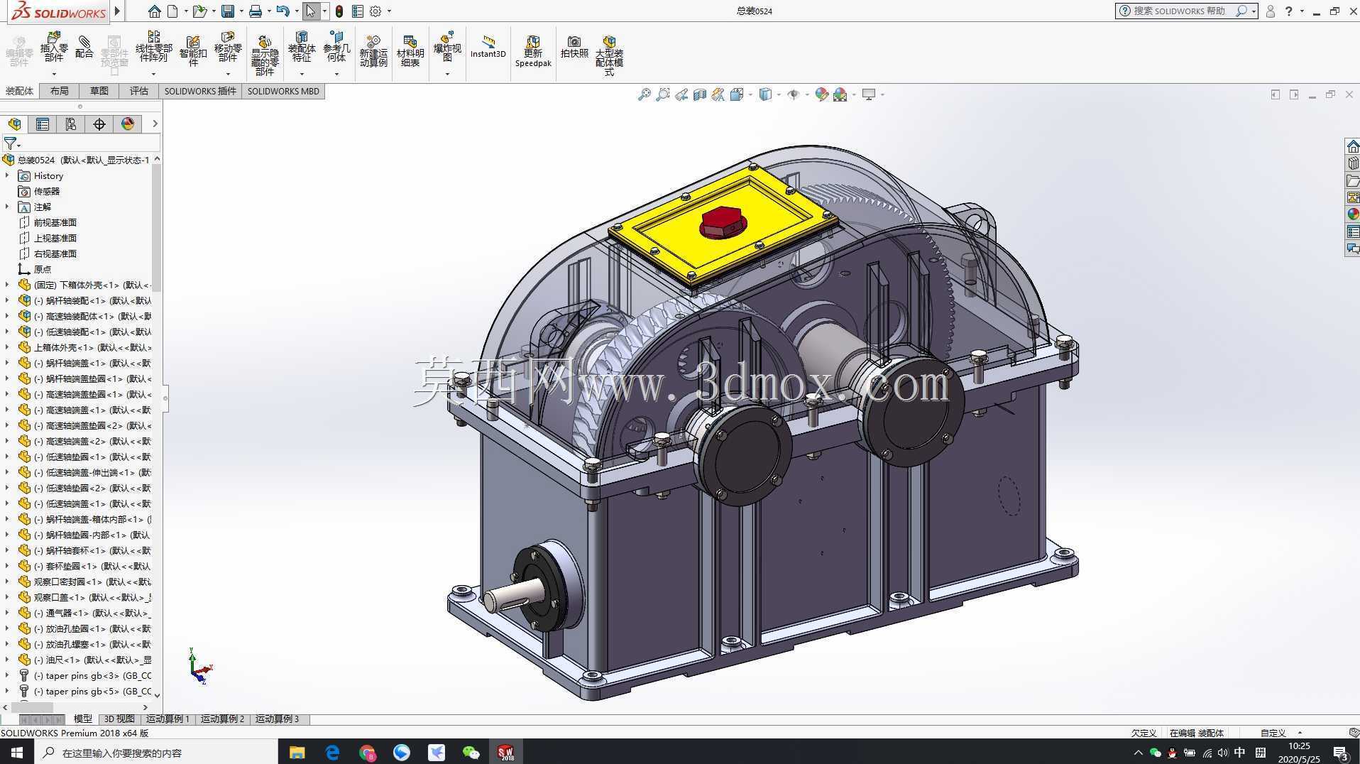Viewport: 1360px width, 764px height.
Task: Open the SOLIDWORKS MBD tab
Action: 283,91
